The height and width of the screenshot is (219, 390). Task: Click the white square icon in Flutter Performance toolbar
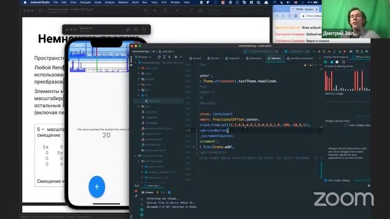click(337, 62)
